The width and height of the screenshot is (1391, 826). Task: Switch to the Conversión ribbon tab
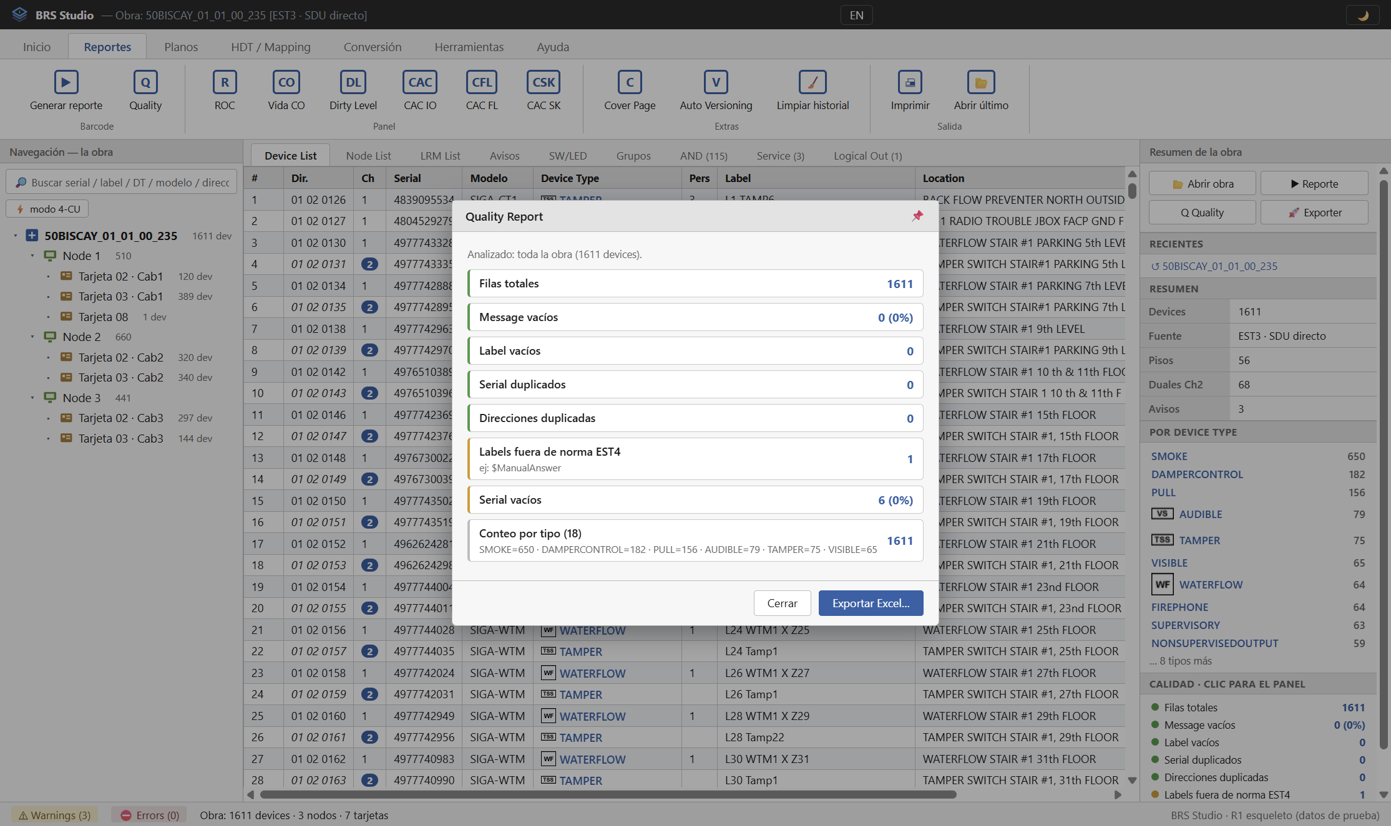click(373, 47)
